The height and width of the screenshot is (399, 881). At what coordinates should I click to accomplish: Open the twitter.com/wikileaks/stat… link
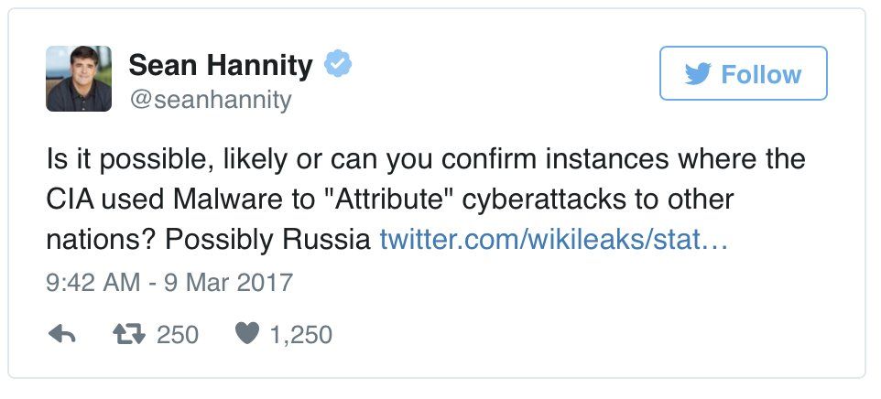(553, 240)
